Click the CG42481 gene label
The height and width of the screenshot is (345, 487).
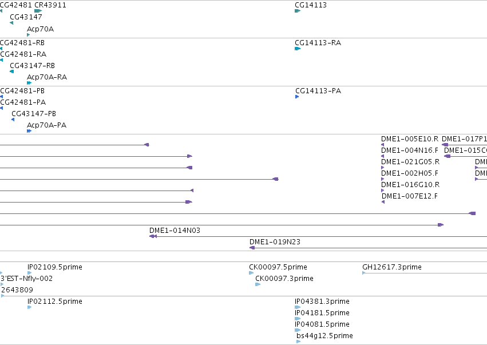[16, 5]
